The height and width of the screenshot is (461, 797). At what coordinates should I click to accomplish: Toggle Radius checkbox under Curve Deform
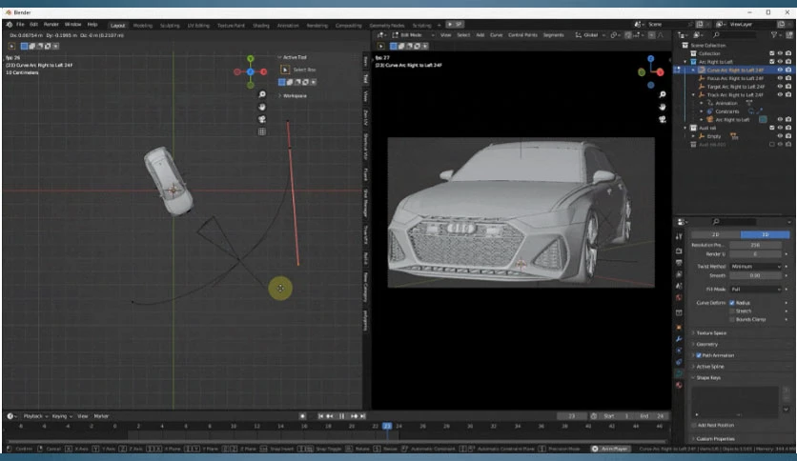(x=732, y=303)
